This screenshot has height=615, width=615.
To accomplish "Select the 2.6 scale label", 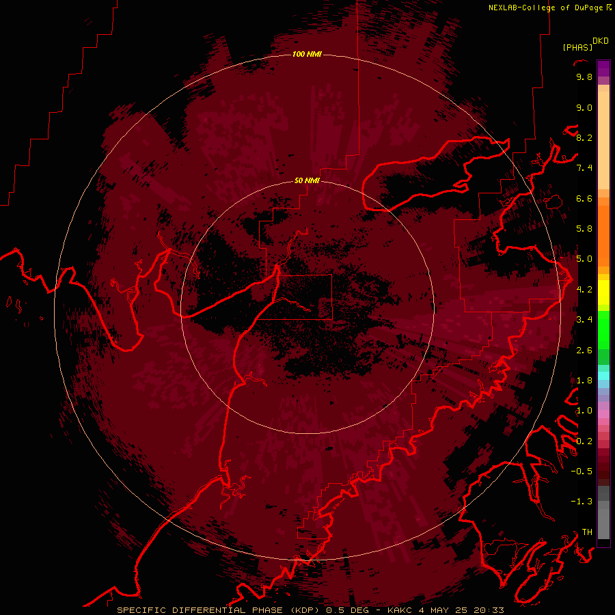I will pos(584,350).
